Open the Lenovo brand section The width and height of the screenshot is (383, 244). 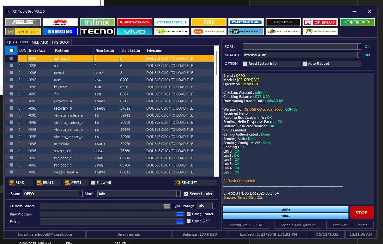point(134,22)
